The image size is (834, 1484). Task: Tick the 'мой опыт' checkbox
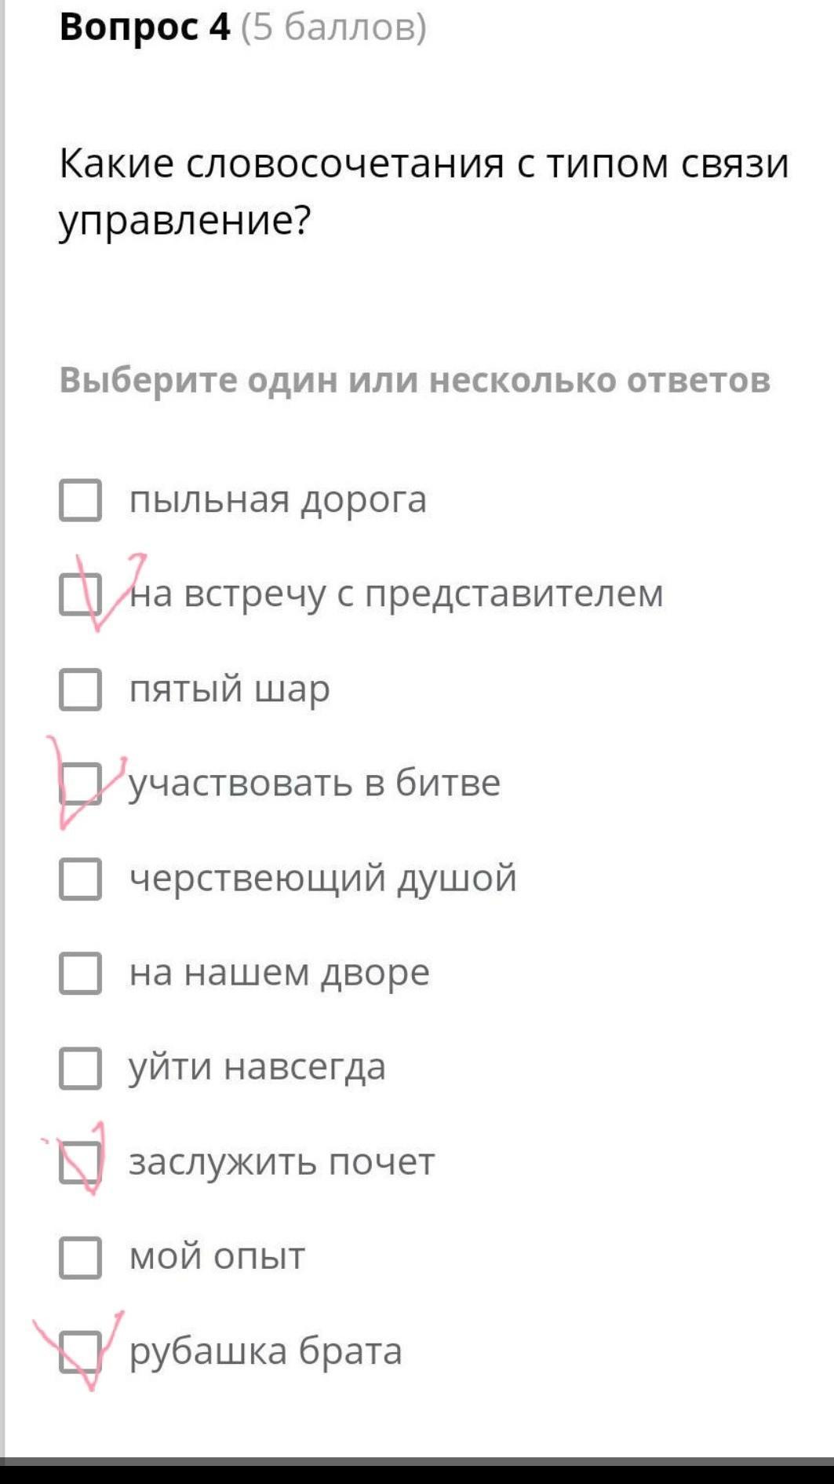[x=81, y=1257]
